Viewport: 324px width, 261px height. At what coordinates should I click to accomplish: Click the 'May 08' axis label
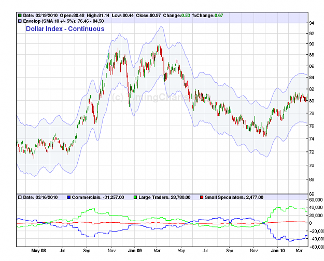coord(38,251)
